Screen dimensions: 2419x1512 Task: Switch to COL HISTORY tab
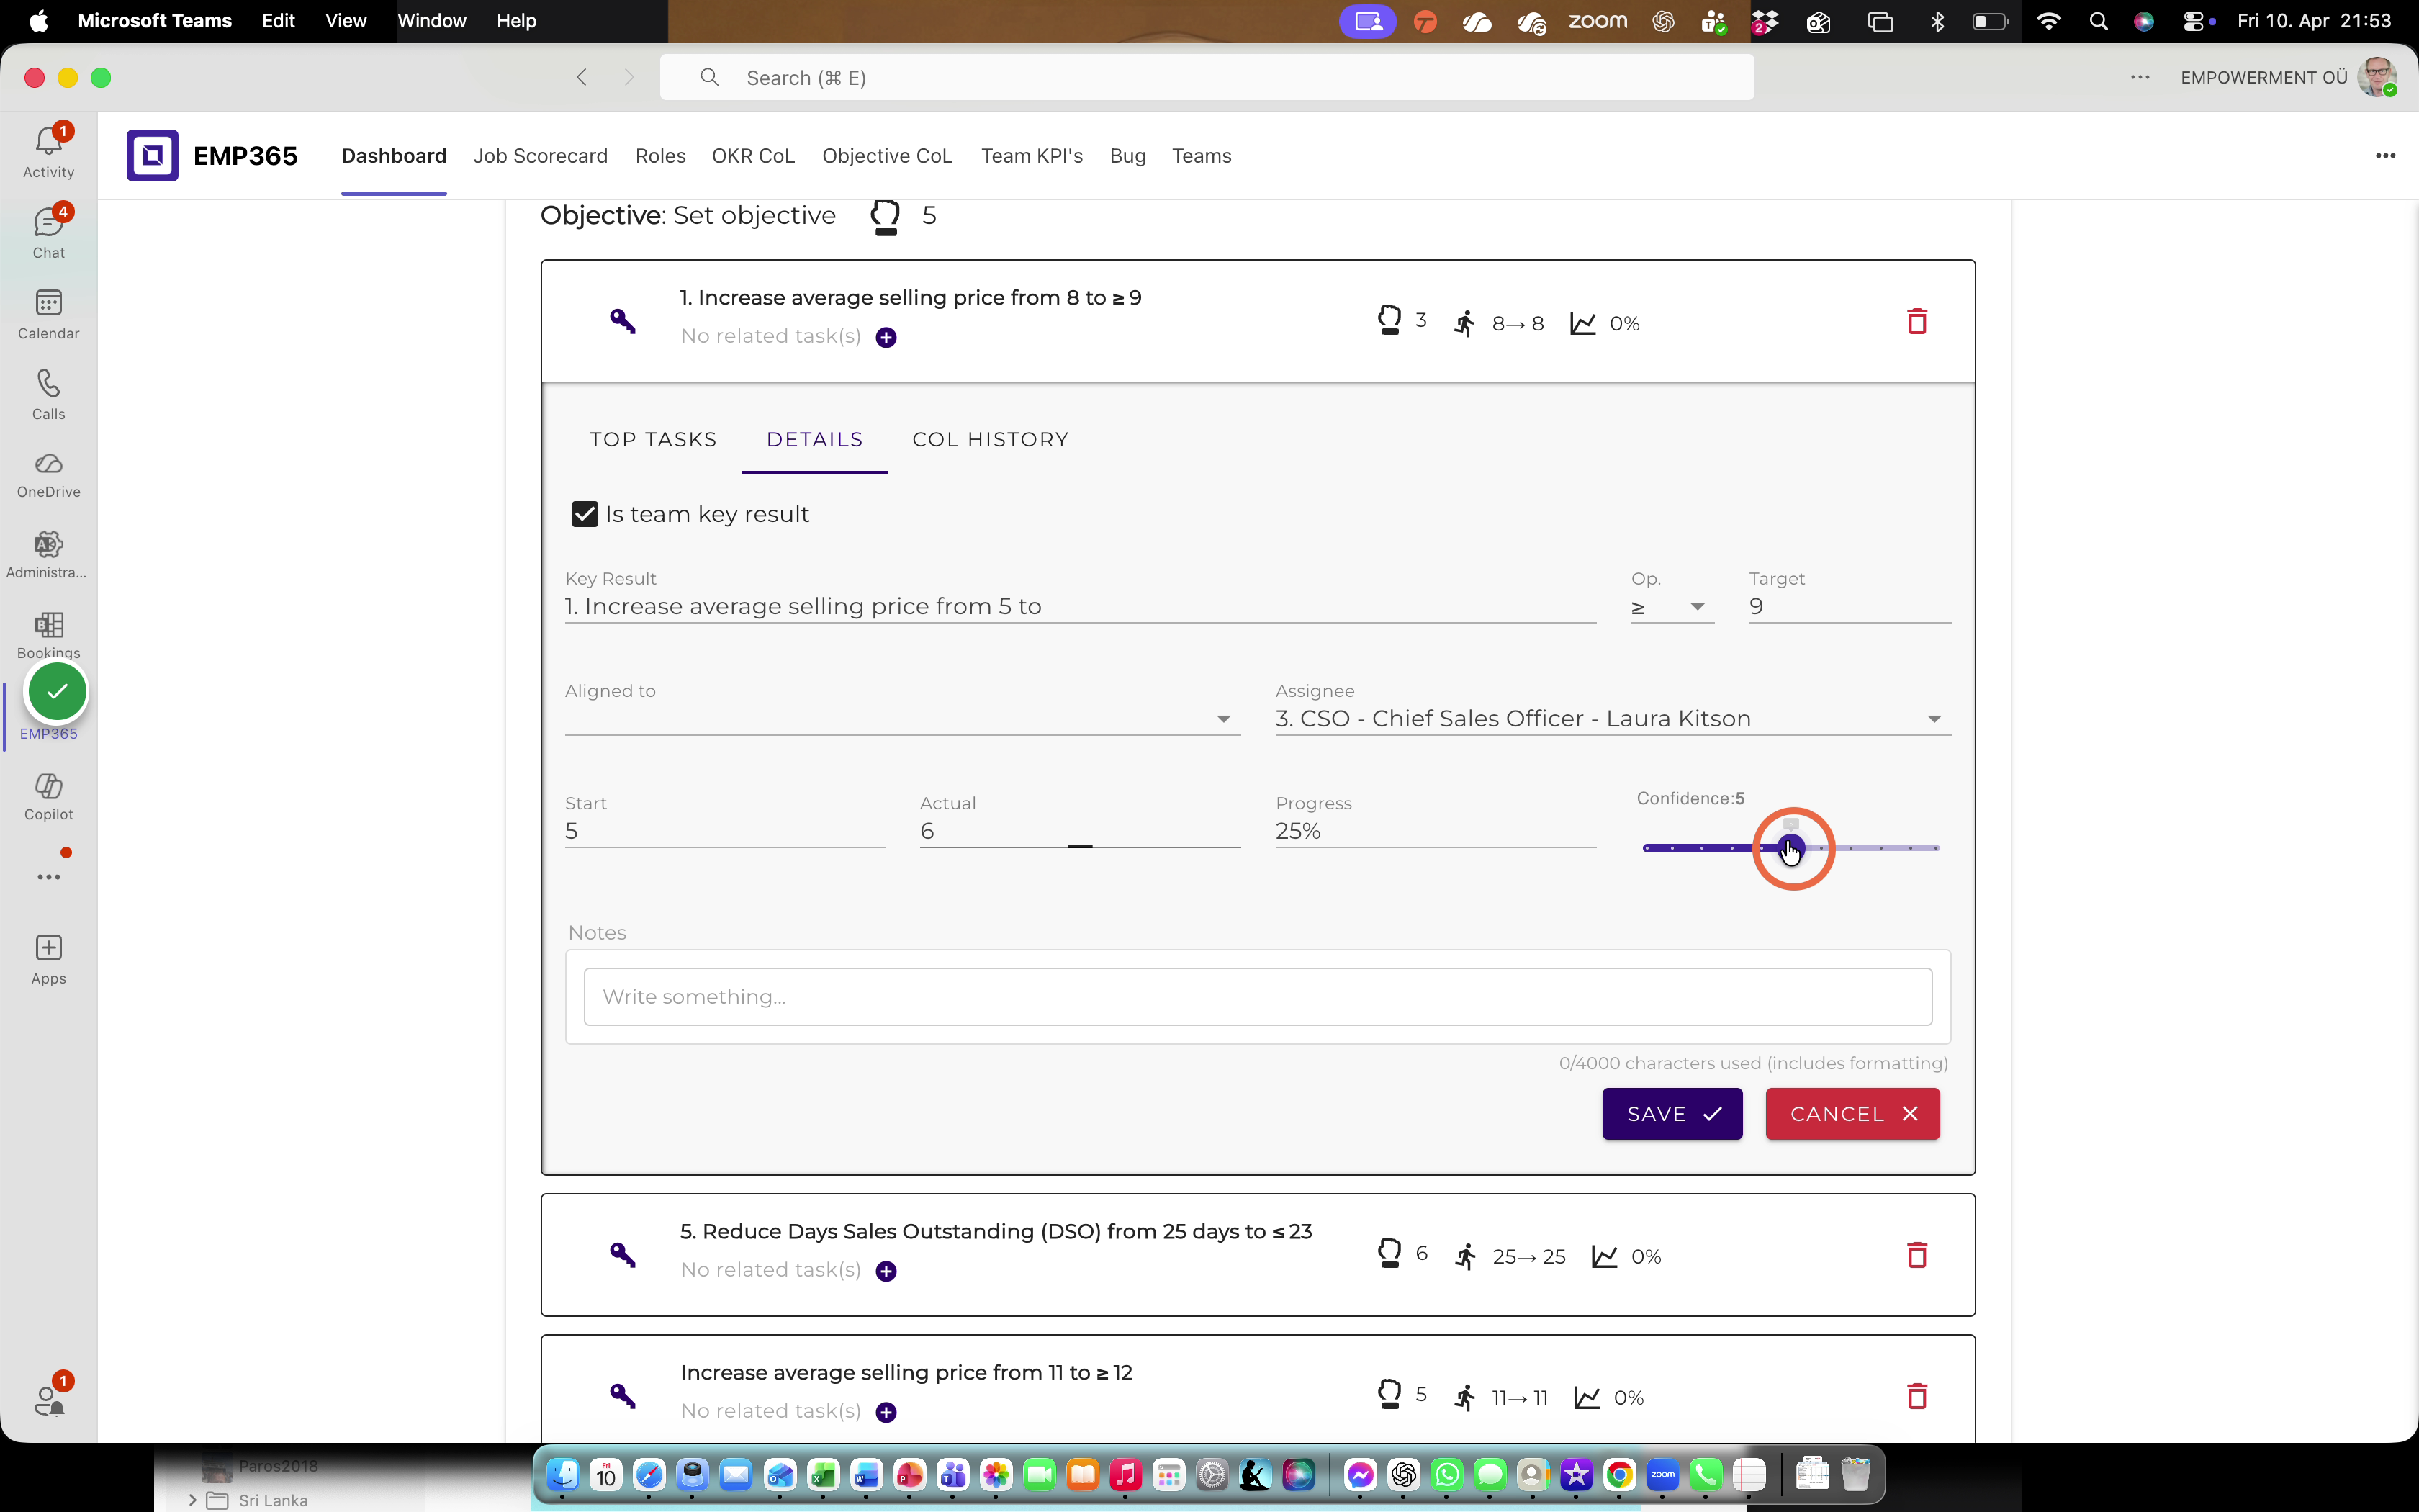tap(990, 440)
